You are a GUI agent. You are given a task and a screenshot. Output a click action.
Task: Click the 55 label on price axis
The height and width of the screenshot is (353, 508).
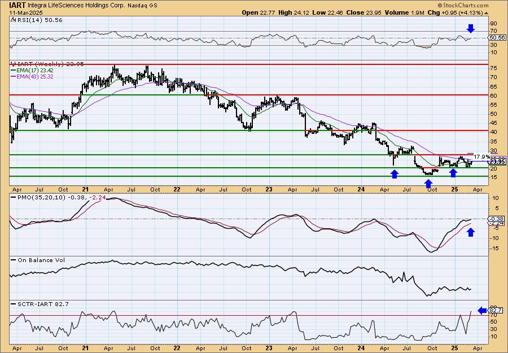point(493,104)
